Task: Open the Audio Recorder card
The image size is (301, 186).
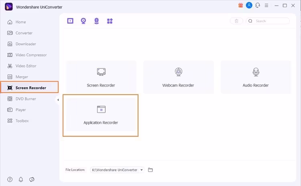Action: [x=256, y=77]
